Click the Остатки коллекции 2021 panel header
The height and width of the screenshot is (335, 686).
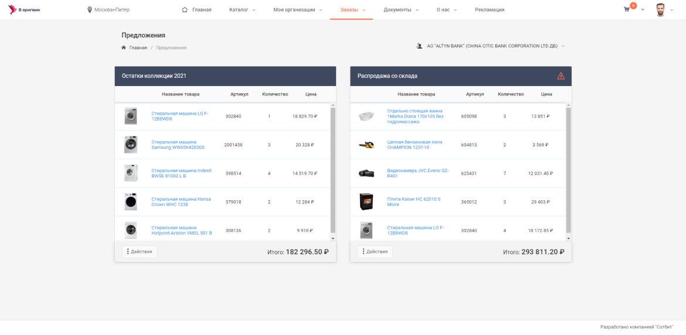(x=225, y=76)
